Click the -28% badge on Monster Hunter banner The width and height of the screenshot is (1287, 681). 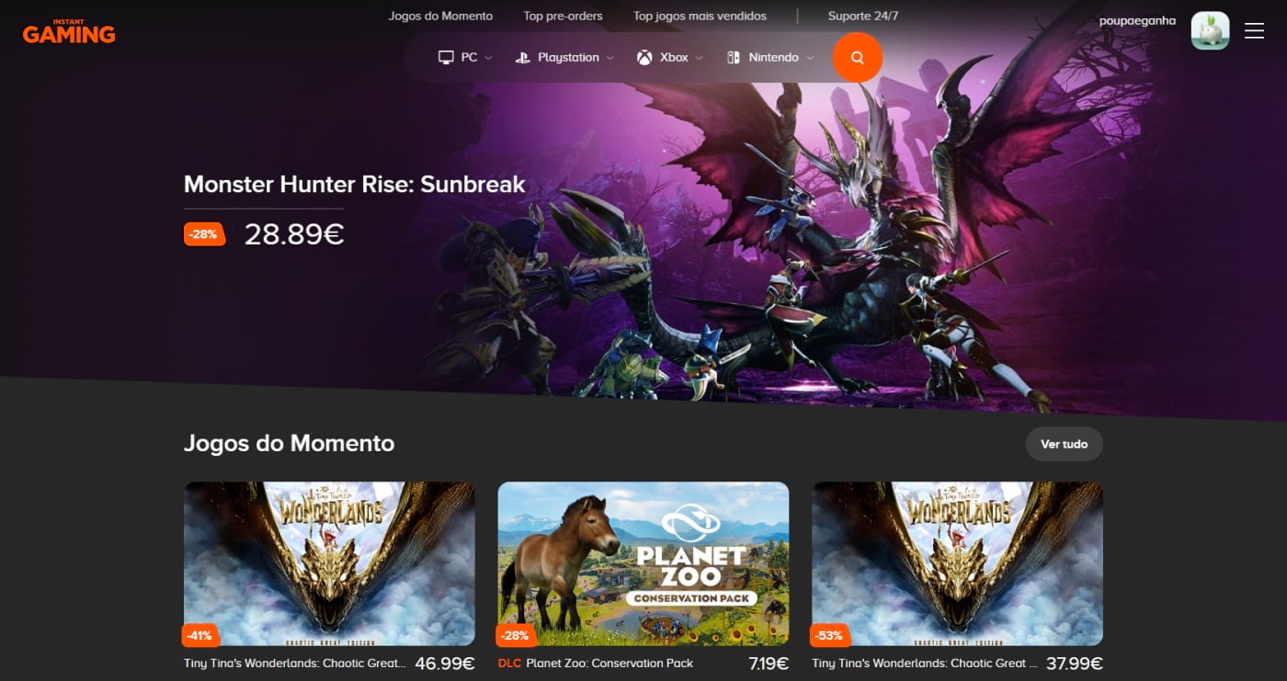point(204,234)
